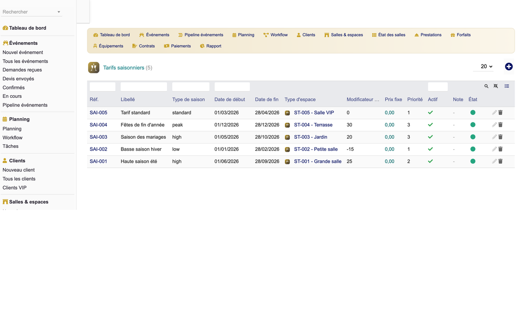Click the search magnifier icon in table header
Image resolution: width=526 pixels, height=326 pixels.
486,86
